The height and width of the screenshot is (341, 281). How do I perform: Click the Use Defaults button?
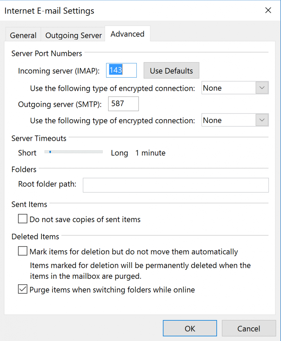[x=171, y=70]
